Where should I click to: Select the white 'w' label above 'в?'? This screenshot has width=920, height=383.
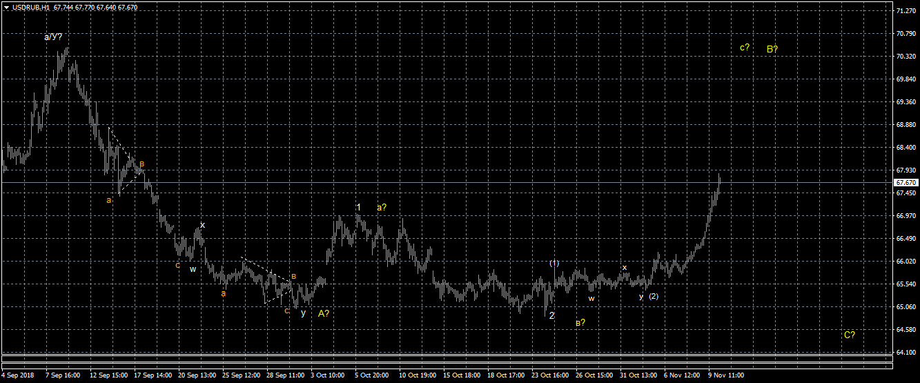click(591, 299)
